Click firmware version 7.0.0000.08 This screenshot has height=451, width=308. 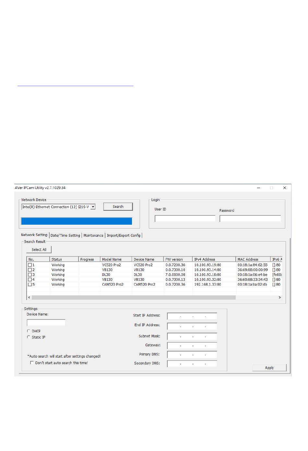(175, 275)
